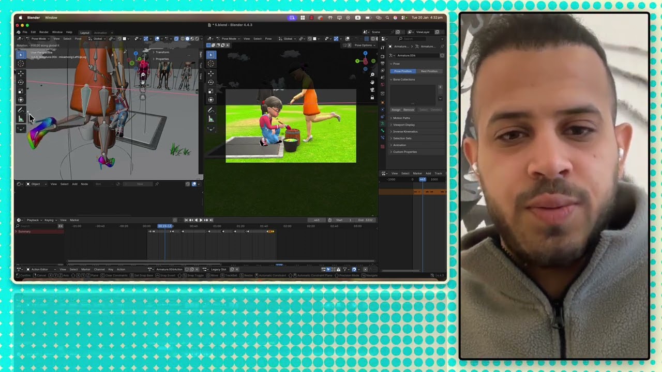
Task: Add a bone collection with plus button
Action: tap(440, 87)
